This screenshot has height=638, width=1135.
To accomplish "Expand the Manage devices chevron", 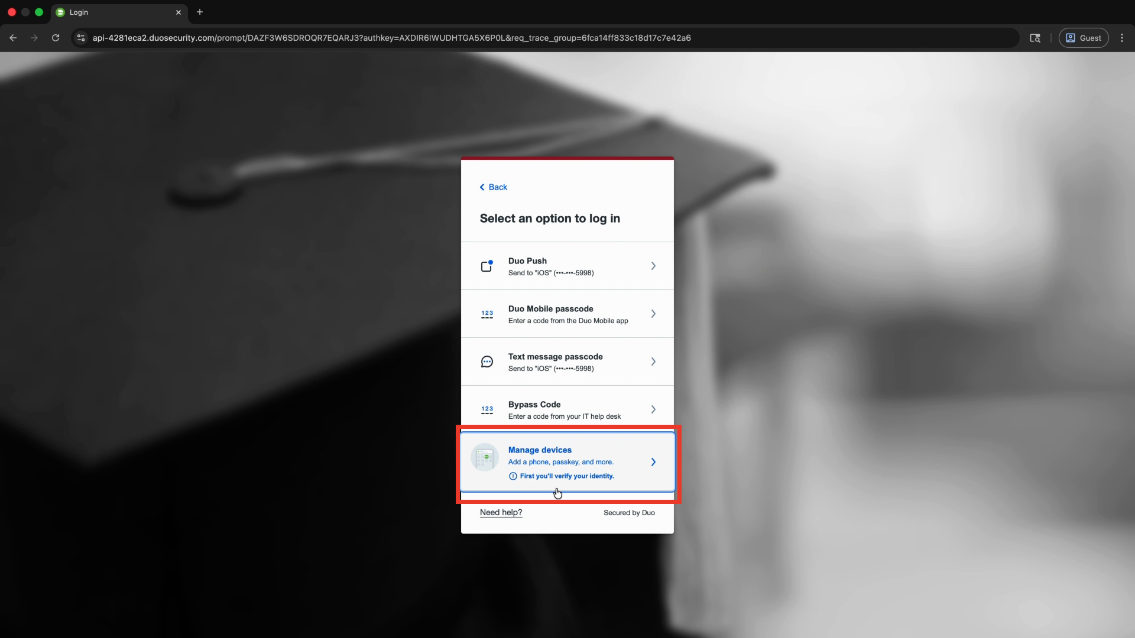I will coord(653,462).
